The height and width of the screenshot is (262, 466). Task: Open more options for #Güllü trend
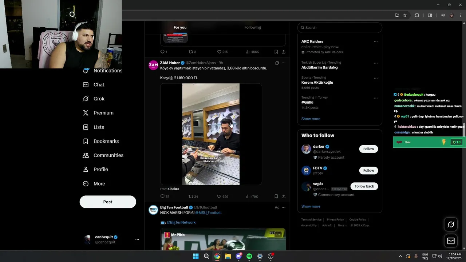[376, 98]
